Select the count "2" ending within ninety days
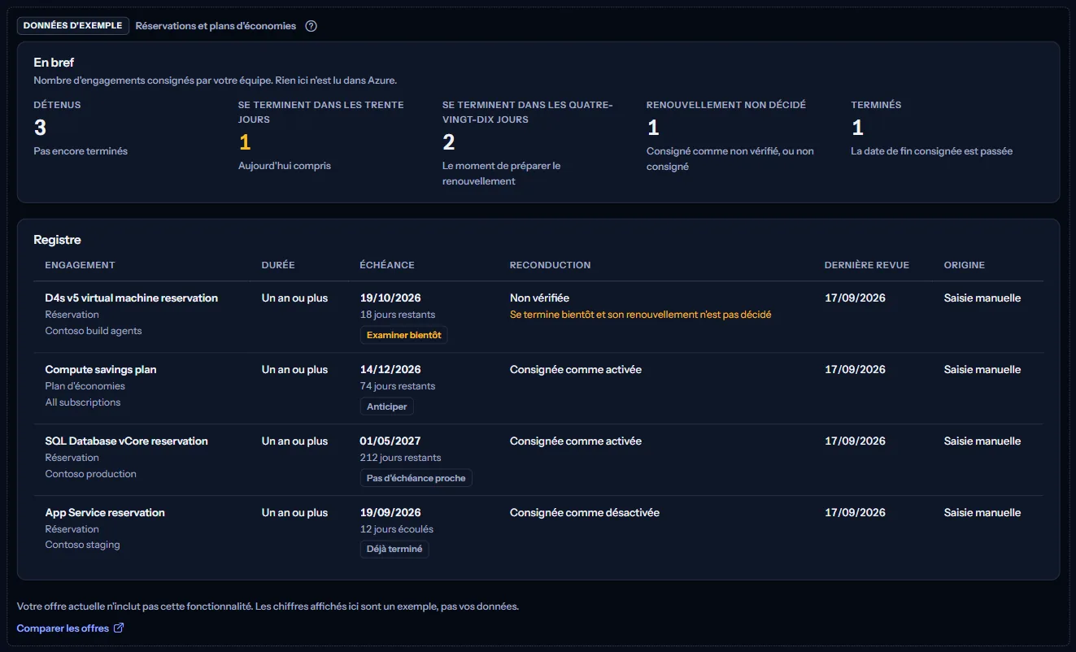The width and height of the screenshot is (1076, 652). tap(448, 143)
